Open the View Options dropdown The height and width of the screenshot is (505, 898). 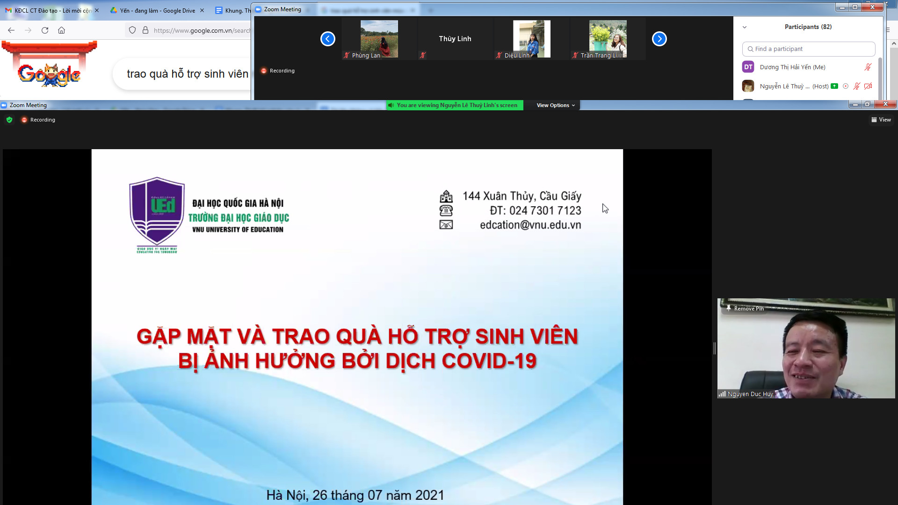556,105
